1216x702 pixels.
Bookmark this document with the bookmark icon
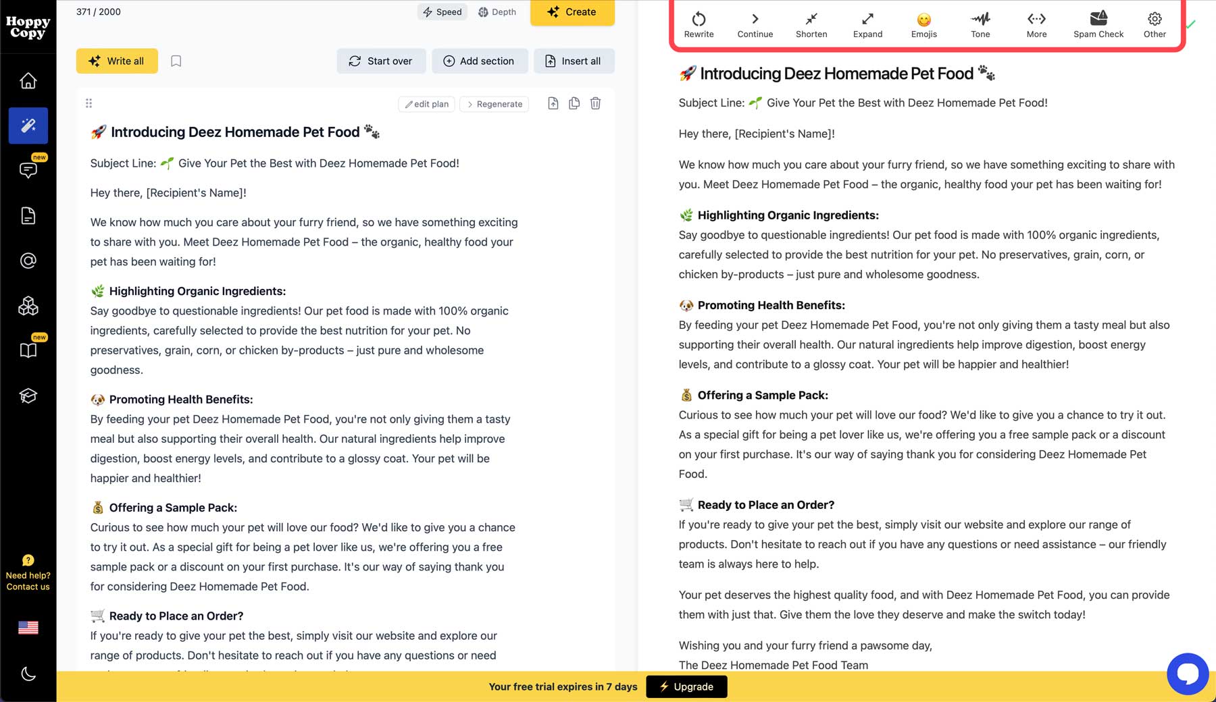(x=176, y=61)
